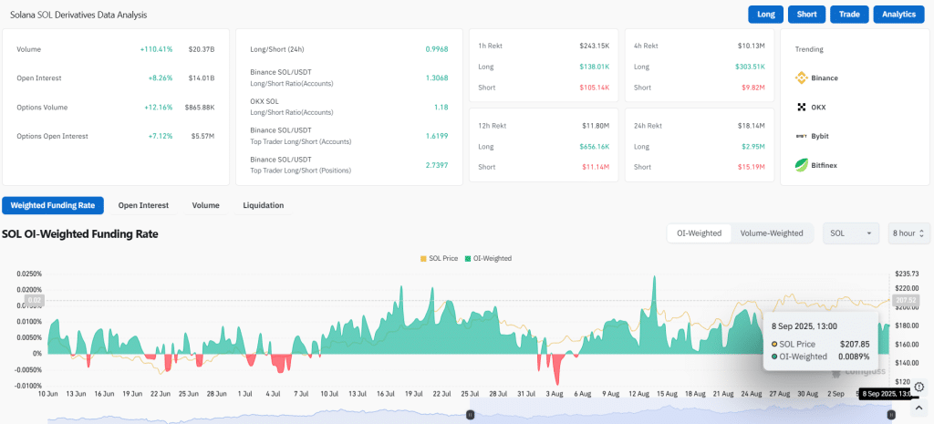Click the scroll-to-top arrow icon
This screenshot has width=934, height=424.
click(x=919, y=408)
